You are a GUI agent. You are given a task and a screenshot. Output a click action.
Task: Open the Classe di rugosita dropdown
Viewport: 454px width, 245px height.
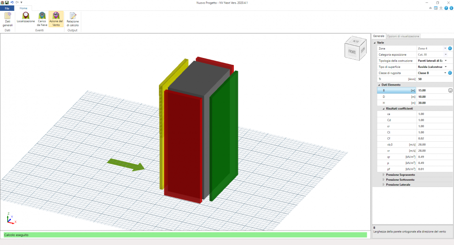pos(445,73)
